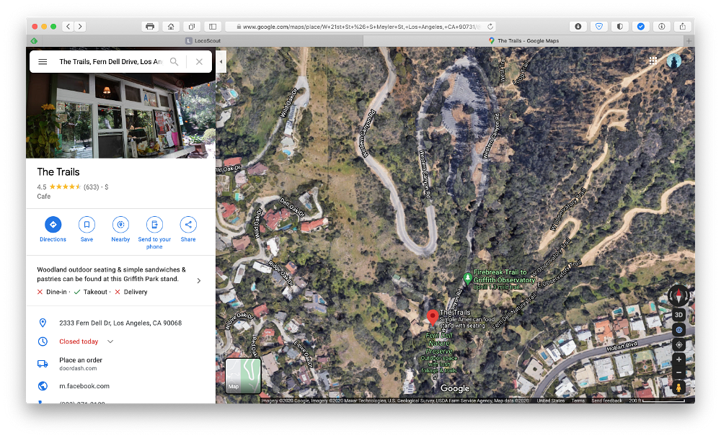Click Safari forward button
This screenshot has height=438, width=721.
click(x=80, y=27)
